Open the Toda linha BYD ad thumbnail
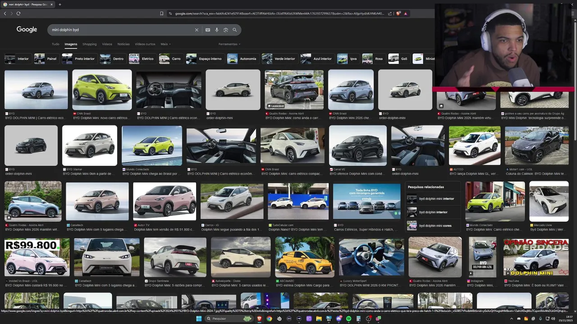 (x=366, y=202)
